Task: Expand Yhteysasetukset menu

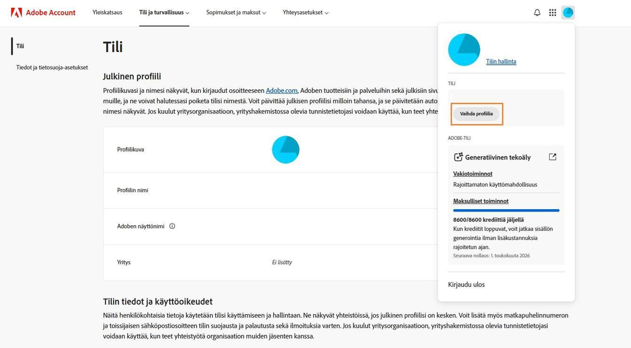Action: click(x=306, y=12)
